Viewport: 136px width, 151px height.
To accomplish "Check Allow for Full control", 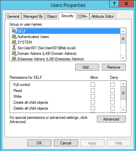I will [93, 85].
